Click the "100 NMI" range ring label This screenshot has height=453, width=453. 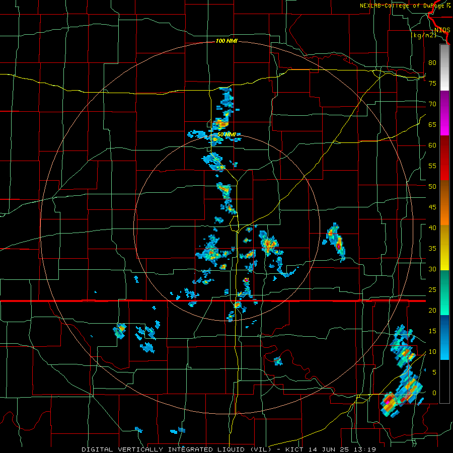click(x=226, y=41)
